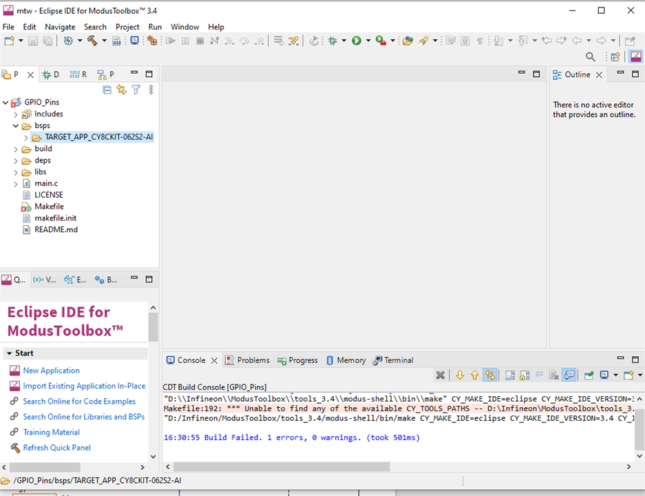Toggle Show Error Context highlighted console icon
Screen dimensions: 645x496
(x=489, y=375)
